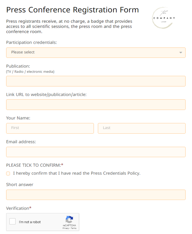Open the Participation credentials dropdown

click(96, 53)
